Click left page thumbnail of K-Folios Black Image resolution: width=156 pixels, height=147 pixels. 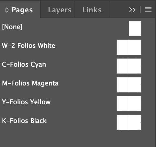123,122
